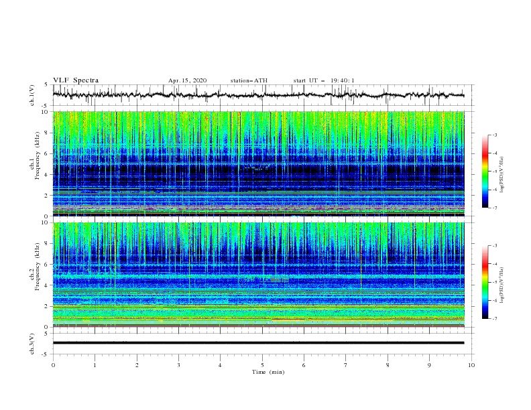Click the '-7' label on lower color bar

494,318
